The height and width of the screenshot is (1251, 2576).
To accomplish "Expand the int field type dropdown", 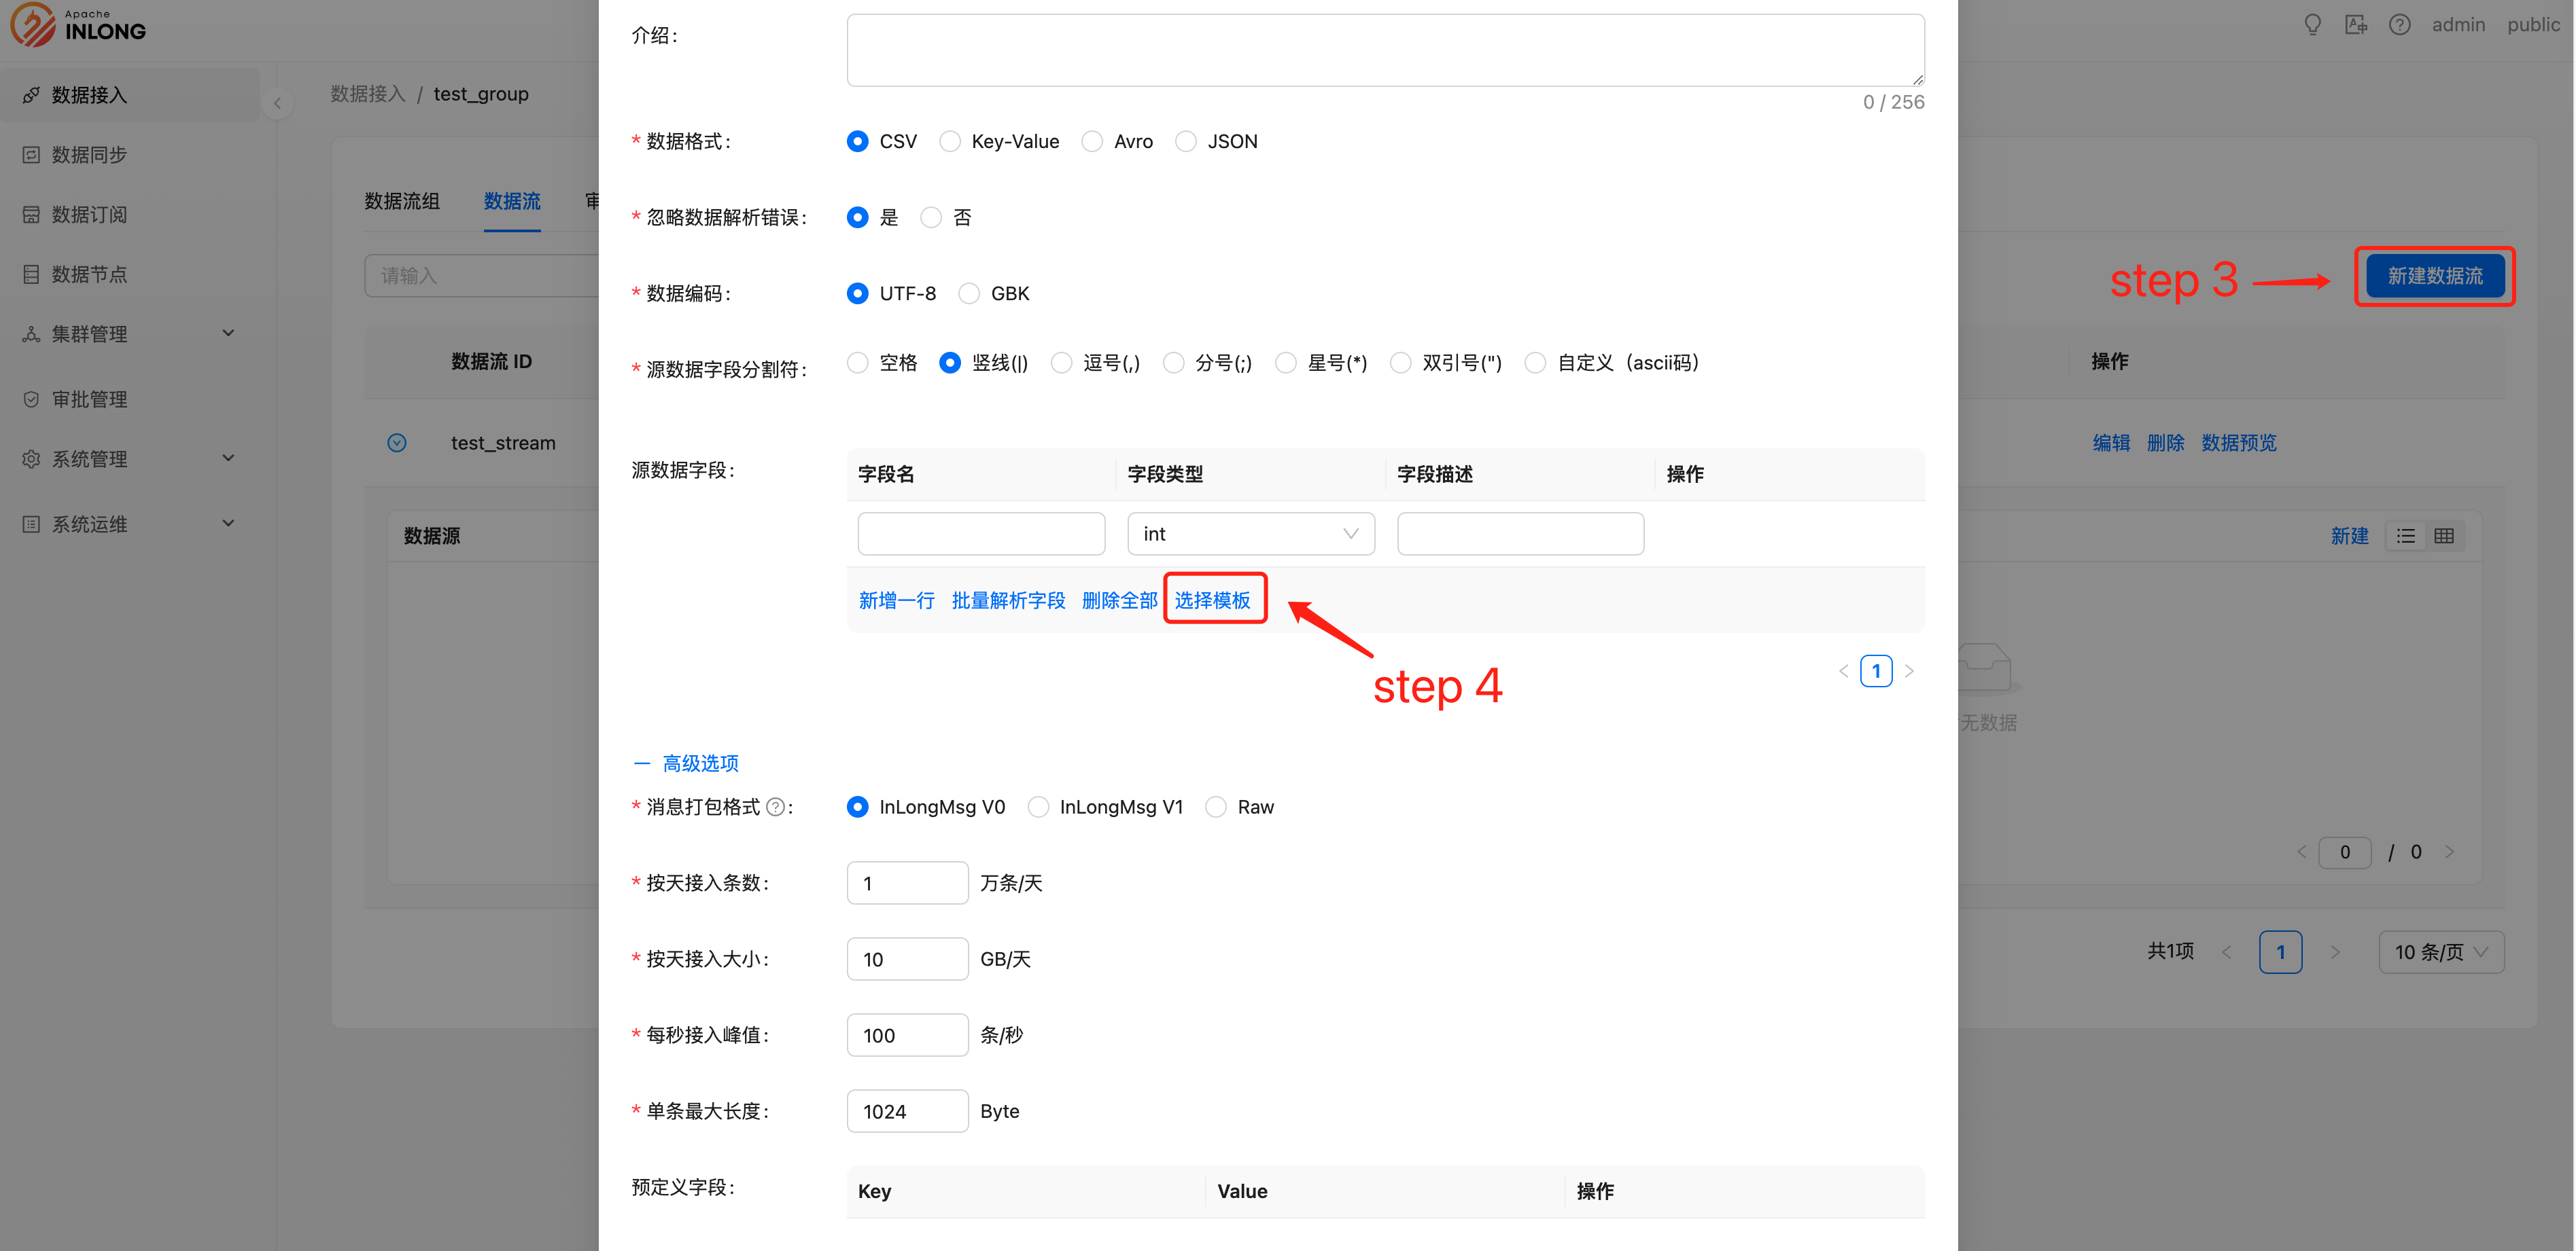I will 1250,532.
